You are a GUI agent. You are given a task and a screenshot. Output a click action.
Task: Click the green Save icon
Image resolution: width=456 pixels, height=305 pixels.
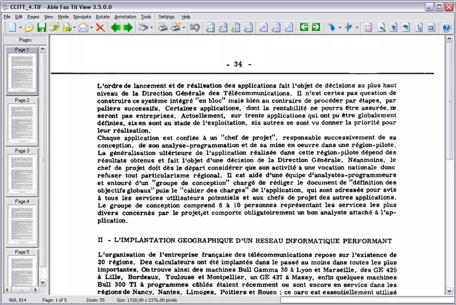tap(42, 28)
